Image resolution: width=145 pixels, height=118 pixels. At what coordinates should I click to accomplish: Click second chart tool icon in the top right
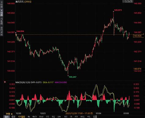tap(126, 1)
